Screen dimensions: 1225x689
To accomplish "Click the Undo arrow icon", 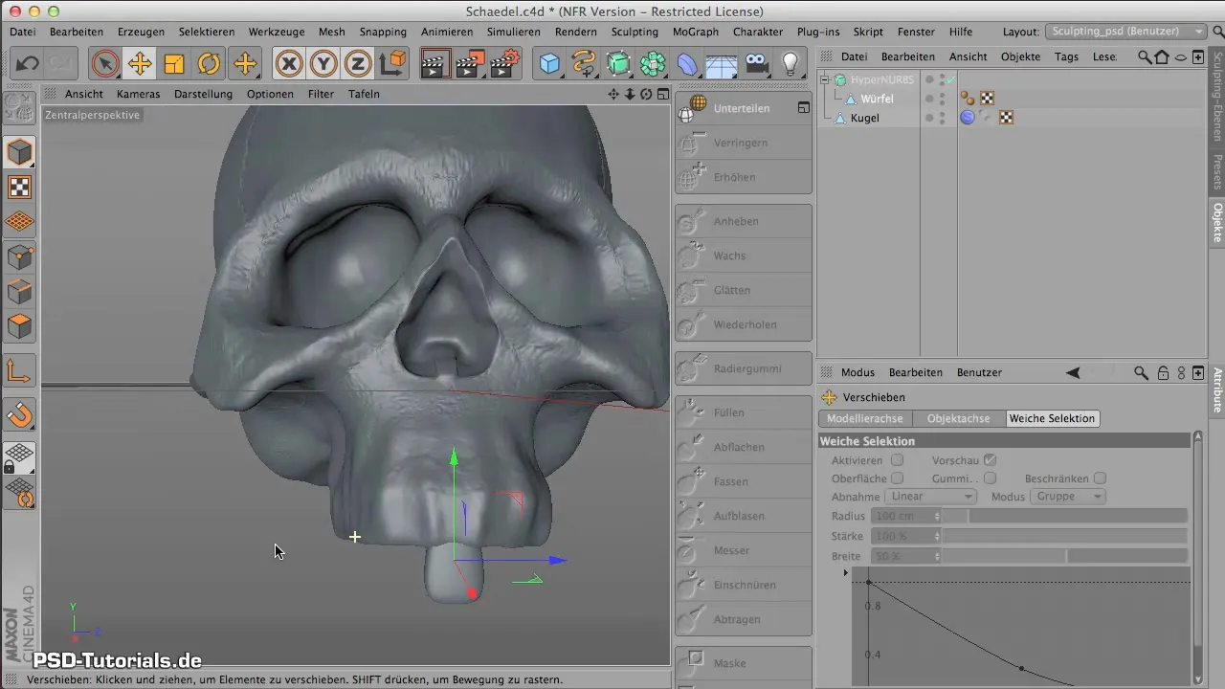I will coord(27,64).
